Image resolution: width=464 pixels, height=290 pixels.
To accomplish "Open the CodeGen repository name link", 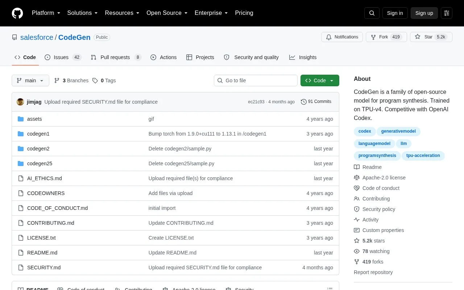I will pyautogui.click(x=74, y=37).
